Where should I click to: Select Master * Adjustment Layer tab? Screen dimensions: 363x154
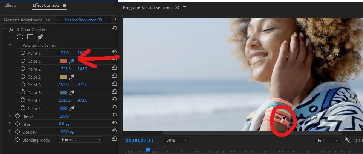(28, 20)
